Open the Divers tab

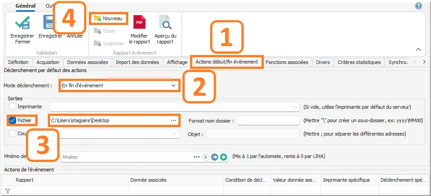323,62
